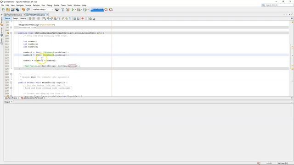Click the highlighted jSpinner2 variable in code
Image resolution: width=294 pixels, height=165 pixels.
48,55
